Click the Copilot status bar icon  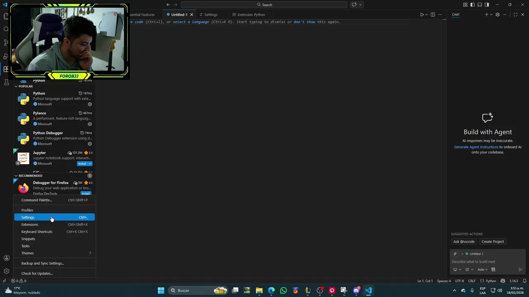pyautogui.click(x=503, y=281)
